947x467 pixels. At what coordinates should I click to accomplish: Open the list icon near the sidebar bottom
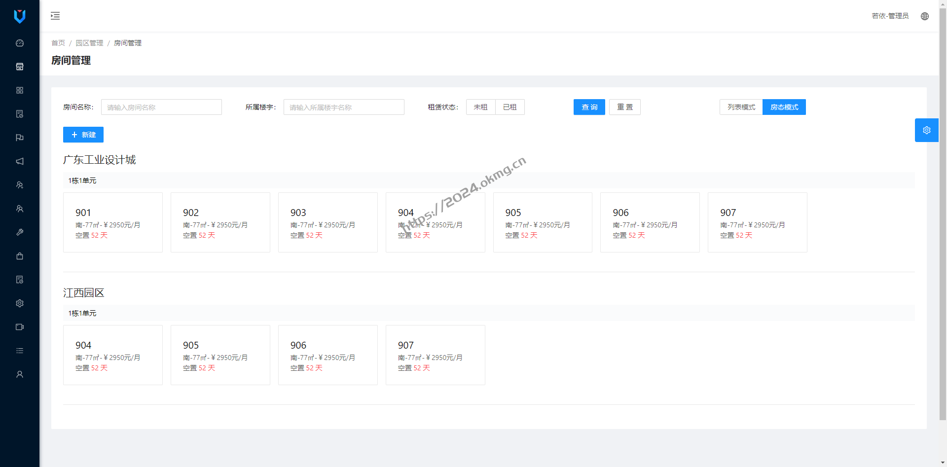point(20,351)
